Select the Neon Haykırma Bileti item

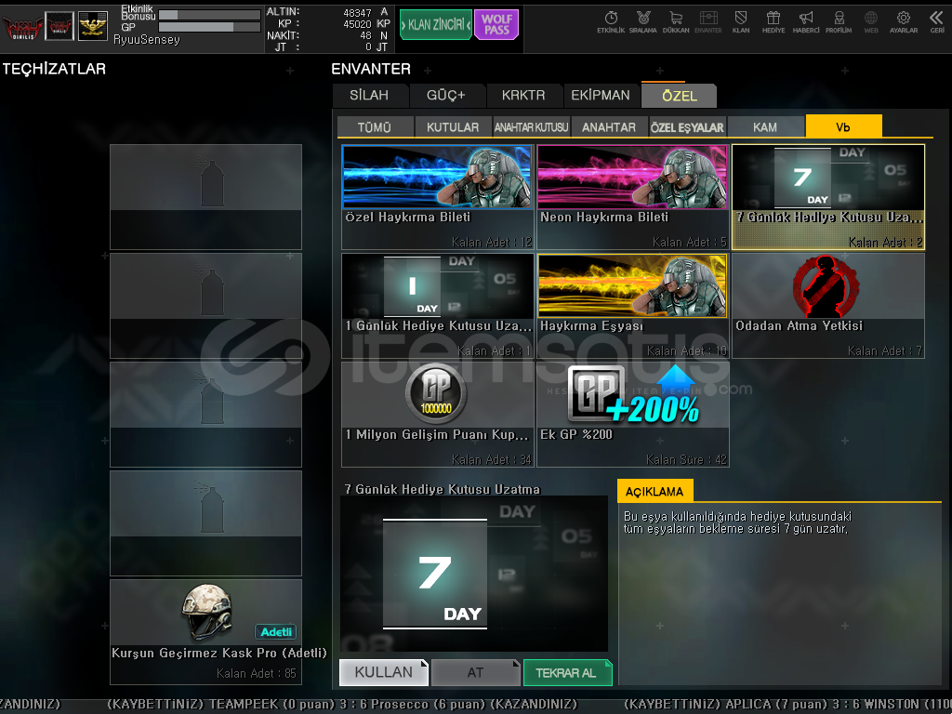632,197
